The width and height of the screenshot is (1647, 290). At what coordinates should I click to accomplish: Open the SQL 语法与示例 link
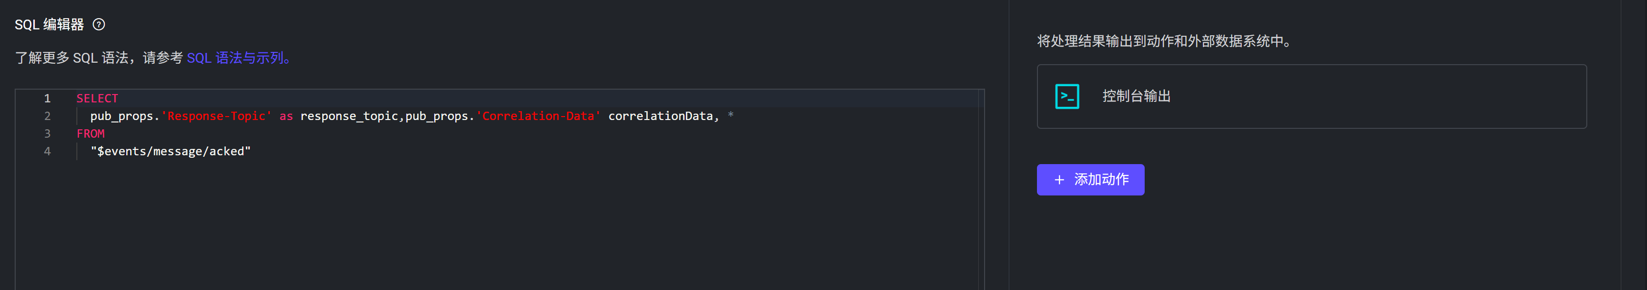click(x=238, y=58)
